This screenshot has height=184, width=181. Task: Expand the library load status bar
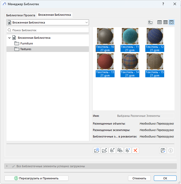[x=7, y=166]
